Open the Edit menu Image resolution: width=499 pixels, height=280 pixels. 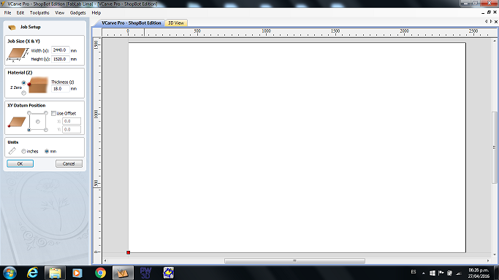pos(20,12)
